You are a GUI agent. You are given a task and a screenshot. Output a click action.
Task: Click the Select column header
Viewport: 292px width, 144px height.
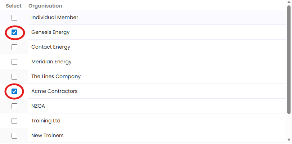14,6
